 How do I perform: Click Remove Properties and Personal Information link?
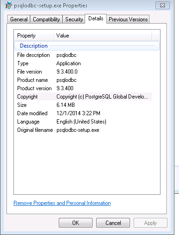pyautogui.click(x=62, y=203)
